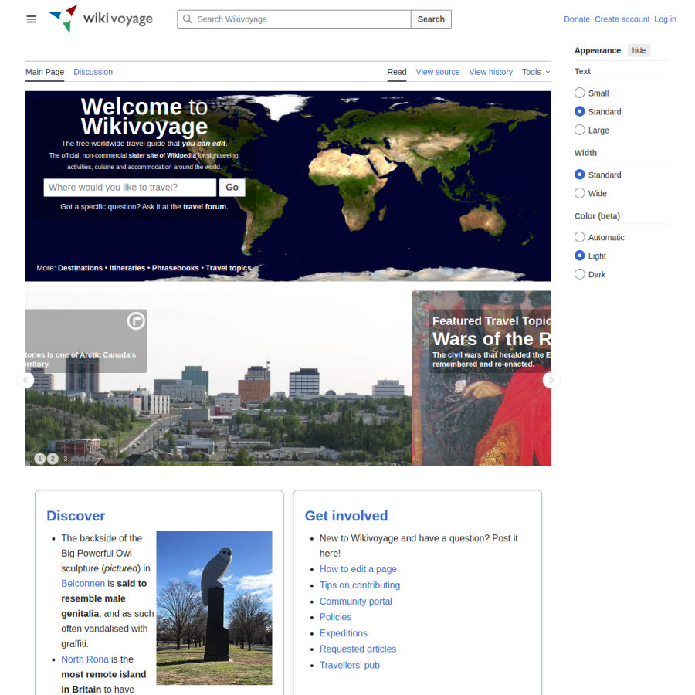The image size is (695, 695).
Task: Open Phrasebooks link on banner
Action: tap(175, 268)
